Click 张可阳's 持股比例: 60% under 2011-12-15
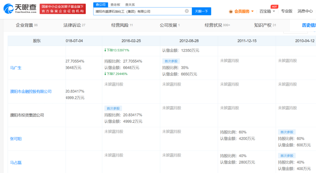Viewport: 316px width, 173px height. pyautogui.click(x=233, y=132)
